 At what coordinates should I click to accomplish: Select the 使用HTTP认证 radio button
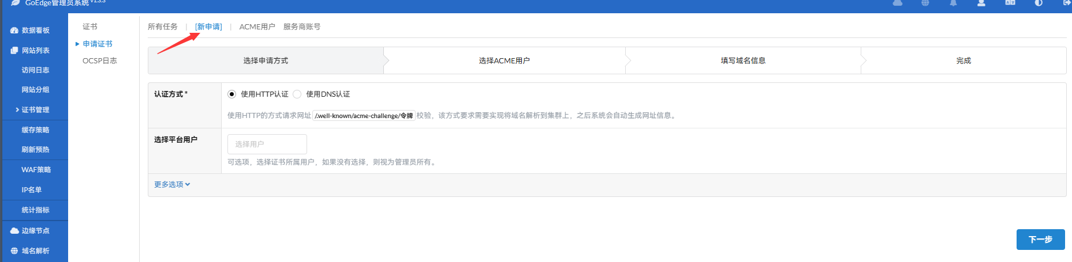tap(232, 94)
